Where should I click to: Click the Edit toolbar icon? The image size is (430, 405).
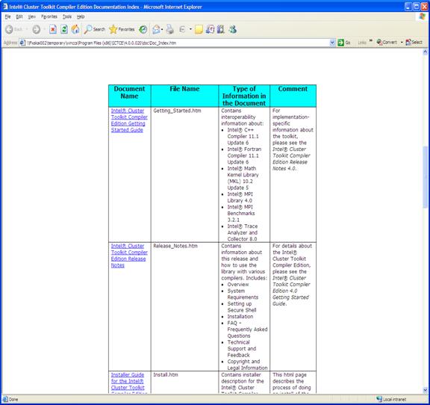pos(182,29)
